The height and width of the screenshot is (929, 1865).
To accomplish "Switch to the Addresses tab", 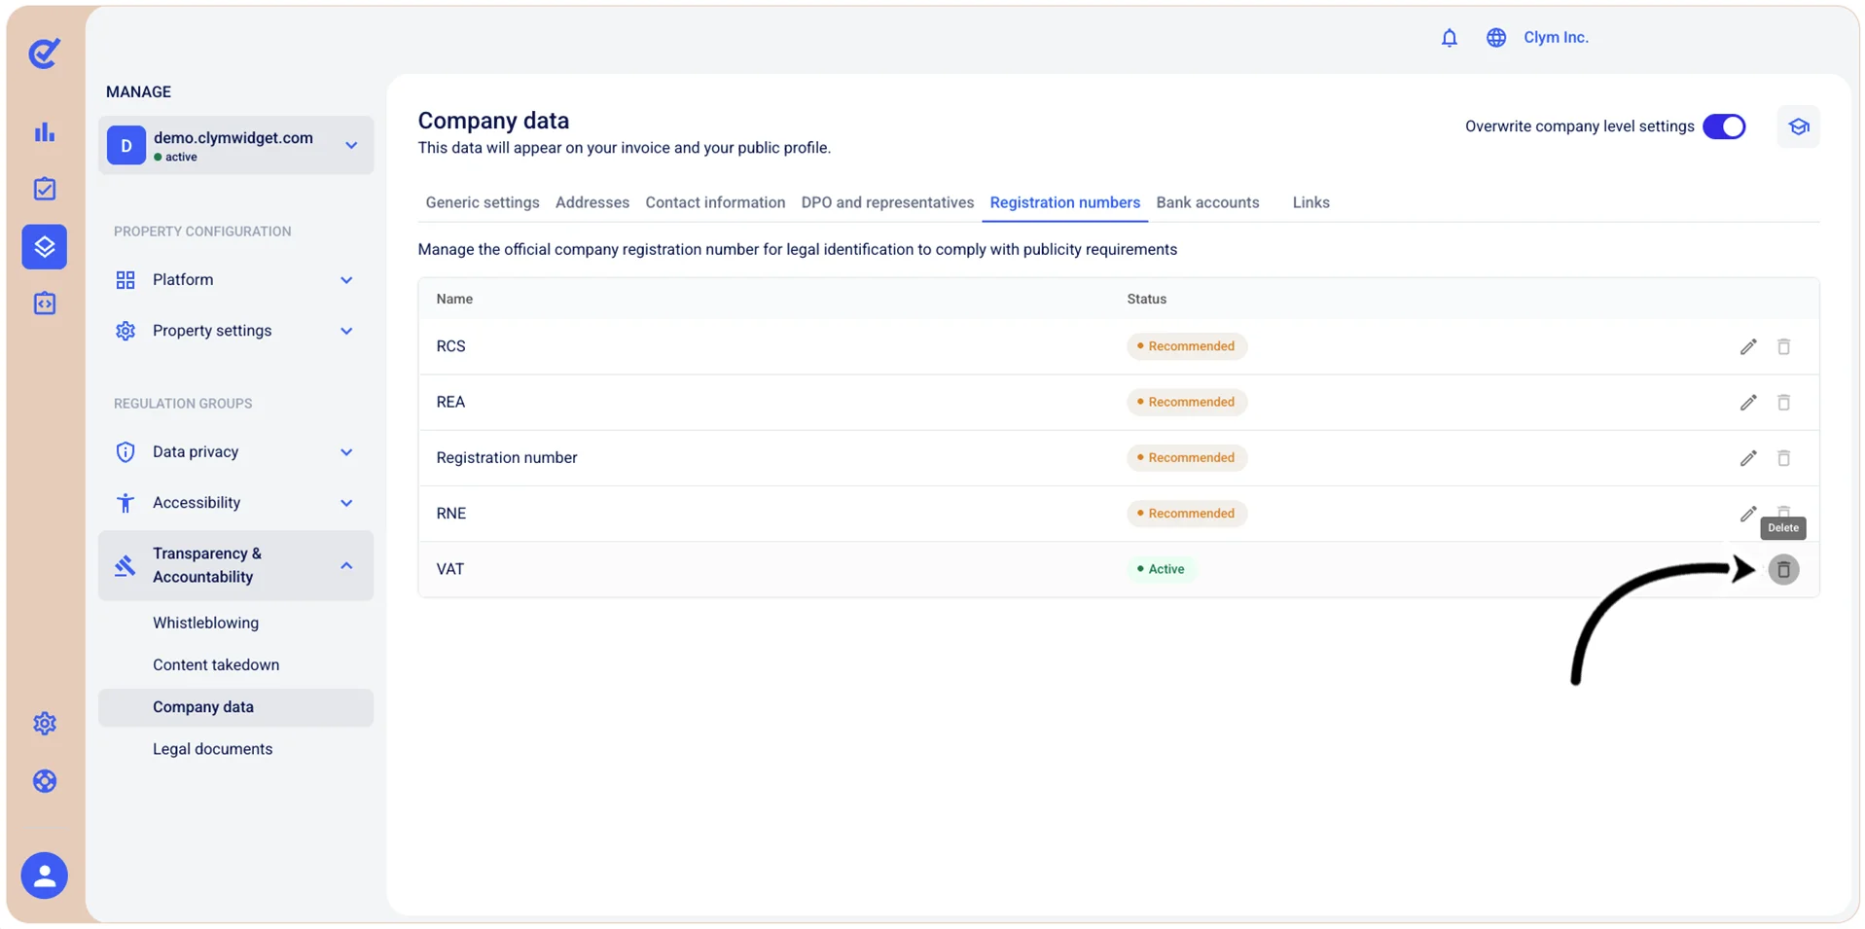I will pyautogui.click(x=592, y=202).
